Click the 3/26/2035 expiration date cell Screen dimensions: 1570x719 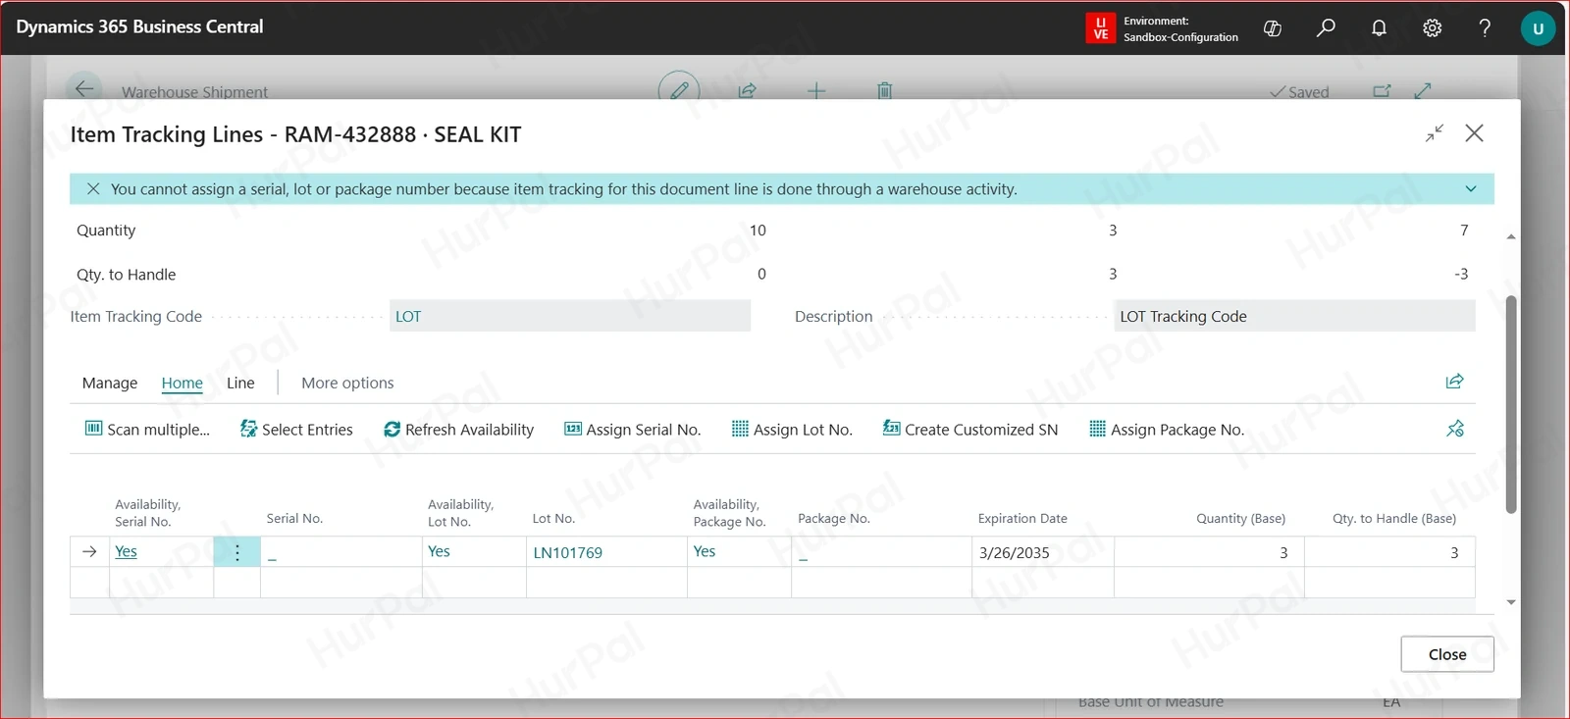1043,552
